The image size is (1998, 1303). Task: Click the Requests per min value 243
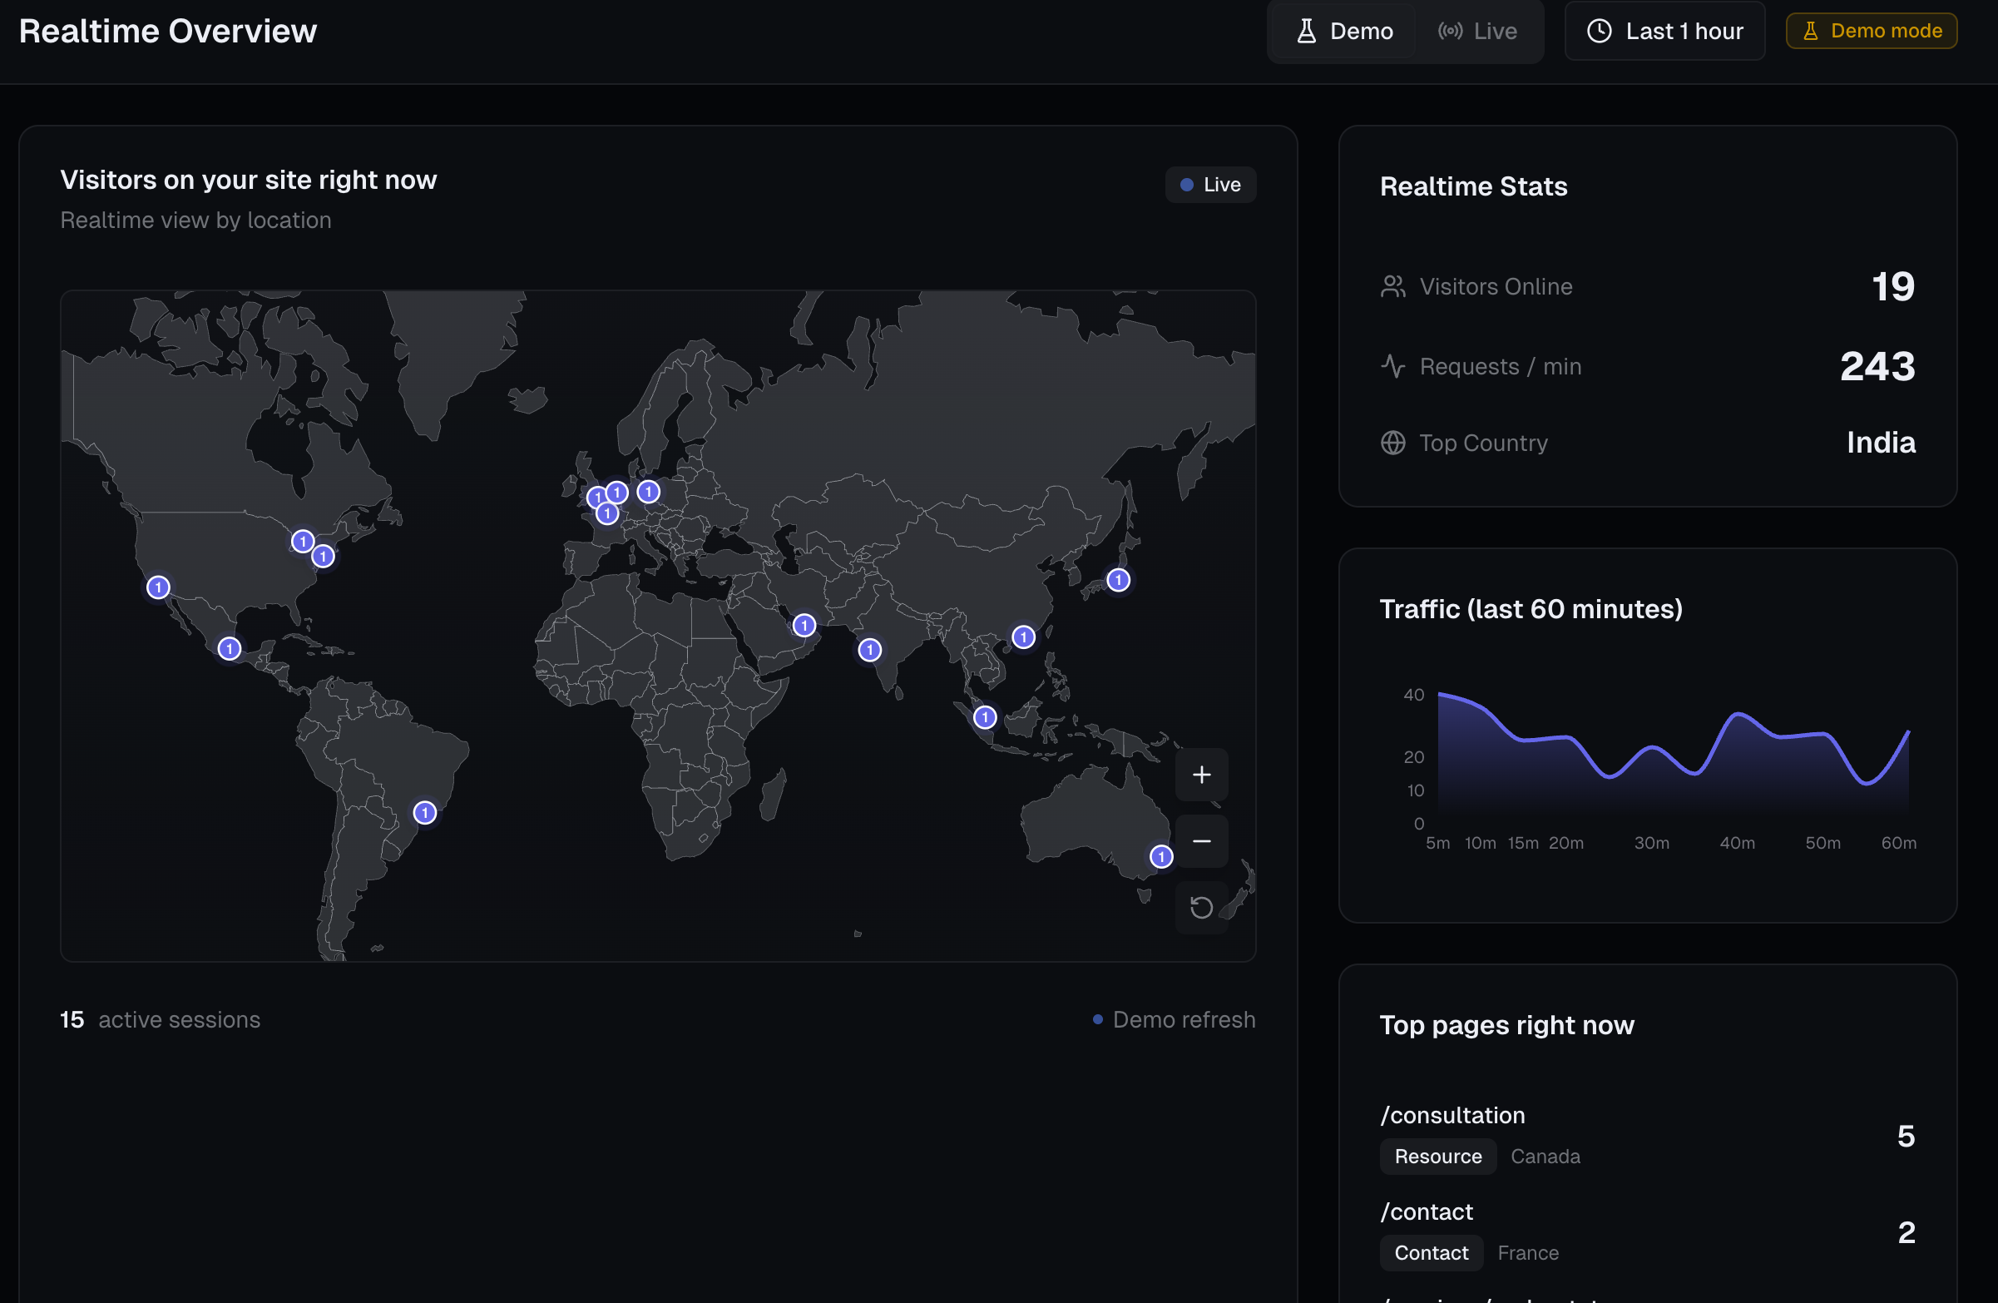coord(1878,366)
